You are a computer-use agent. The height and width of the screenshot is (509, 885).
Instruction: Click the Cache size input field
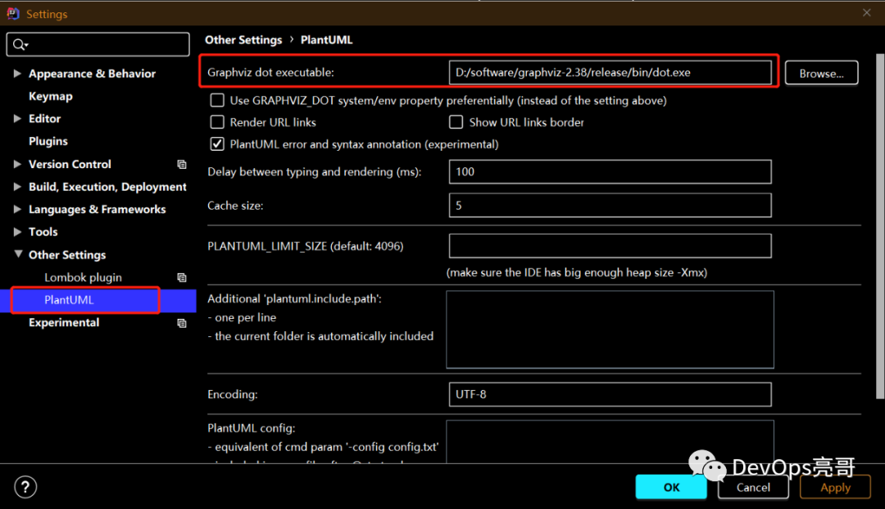[x=610, y=206]
